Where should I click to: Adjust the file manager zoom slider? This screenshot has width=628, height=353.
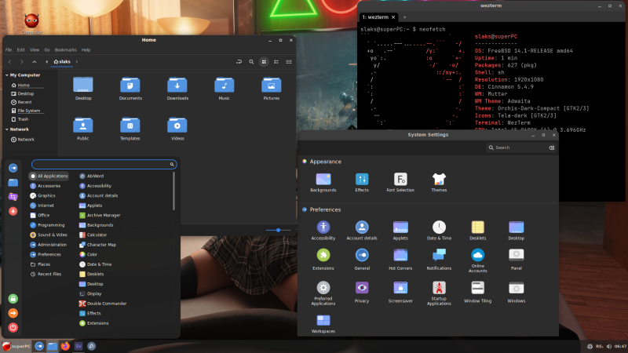(x=278, y=230)
